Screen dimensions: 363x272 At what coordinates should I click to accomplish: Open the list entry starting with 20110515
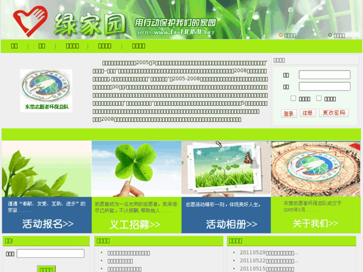[267, 269]
